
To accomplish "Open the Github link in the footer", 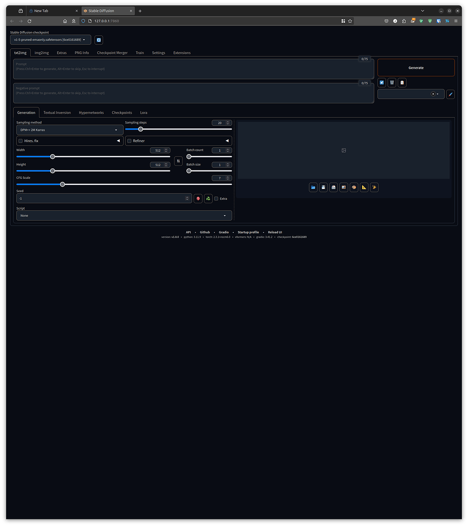I will point(204,232).
